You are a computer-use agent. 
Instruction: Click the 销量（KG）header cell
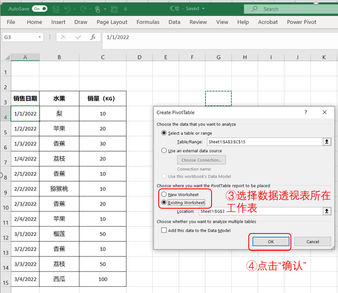coord(102,98)
